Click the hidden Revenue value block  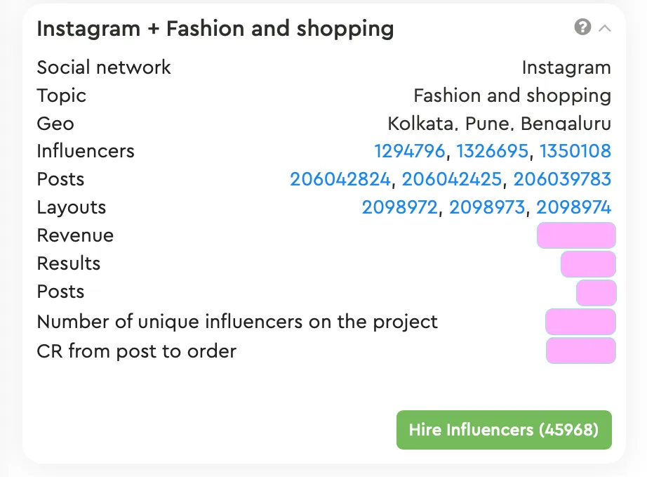coord(576,235)
